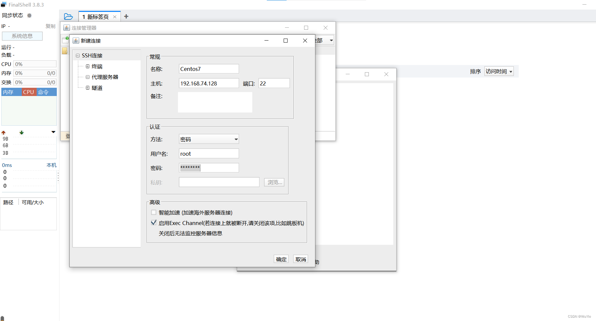Viewport: 596px width, 321px height.
Task: Confirm the new connection with 确定
Action: (x=281, y=259)
